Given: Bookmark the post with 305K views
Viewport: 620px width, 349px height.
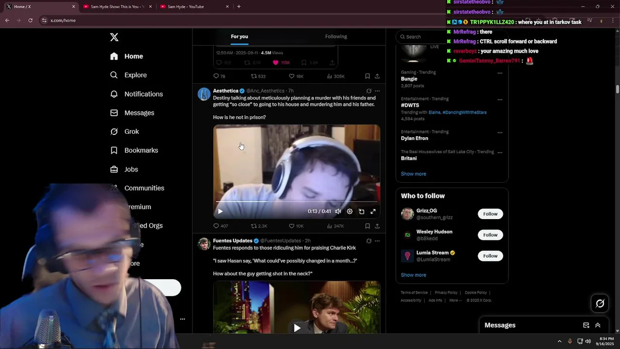Looking at the screenshot, I should [x=368, y=76].
